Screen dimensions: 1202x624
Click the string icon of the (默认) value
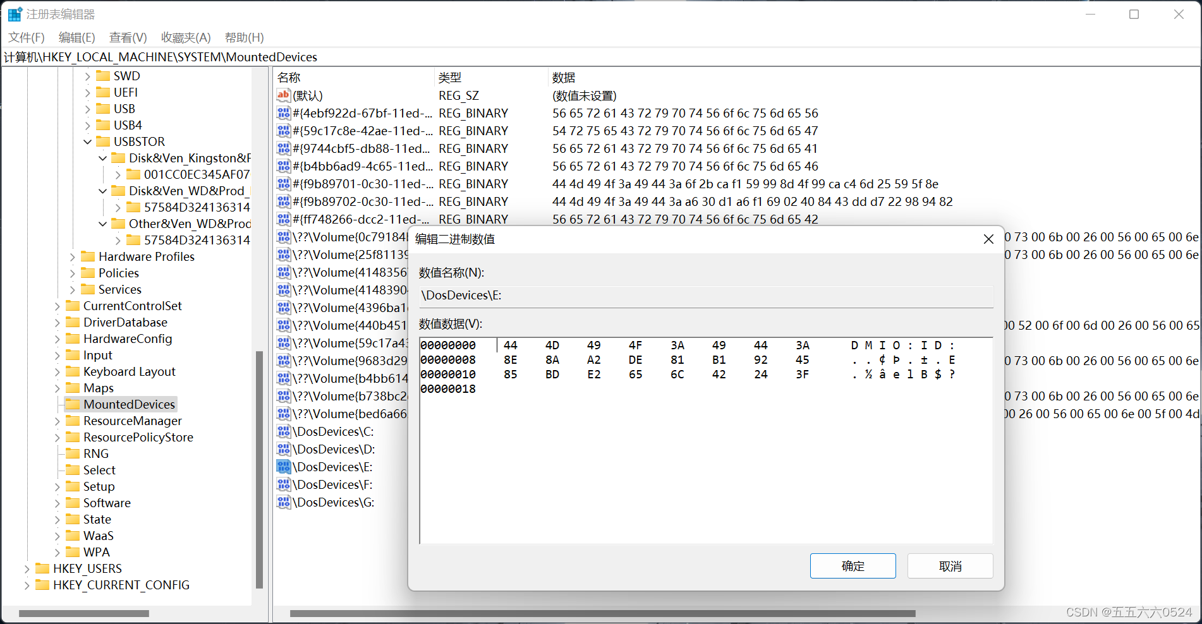point(284,95)
